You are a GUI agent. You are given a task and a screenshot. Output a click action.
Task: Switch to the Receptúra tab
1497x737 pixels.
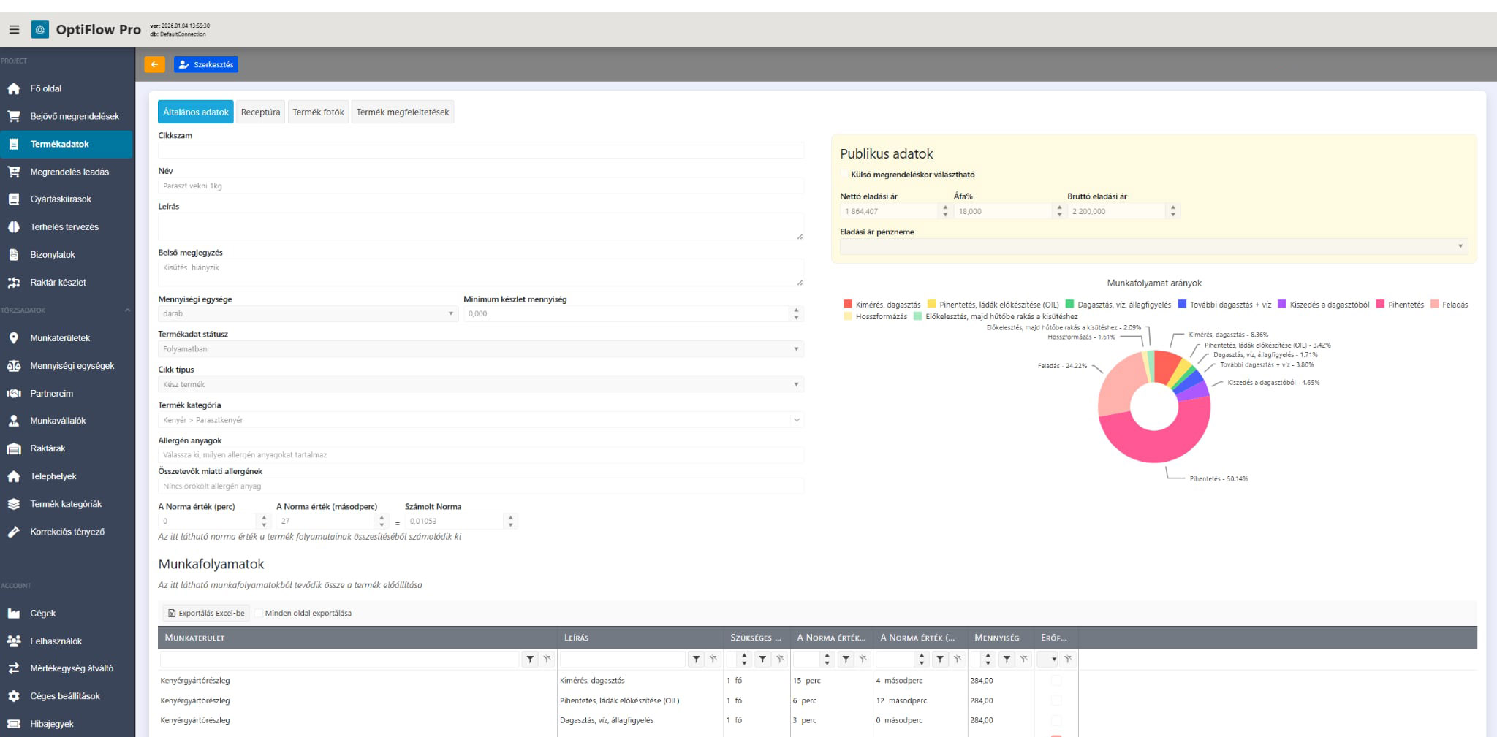pos(260,112)
